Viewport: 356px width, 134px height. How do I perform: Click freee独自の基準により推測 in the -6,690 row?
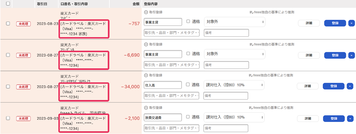tap(272, 44)
